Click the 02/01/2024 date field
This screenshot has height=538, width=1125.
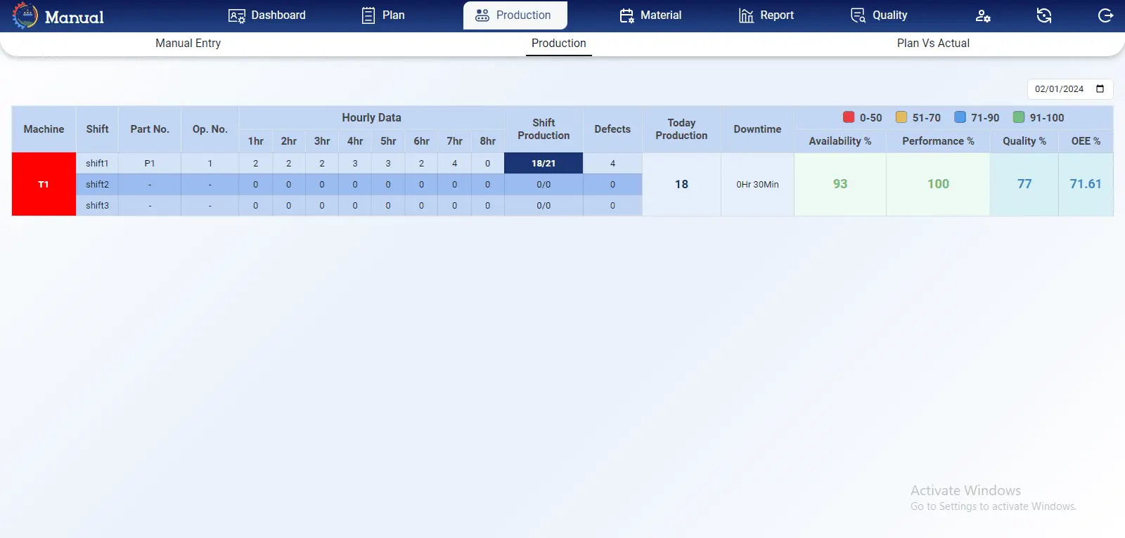click(1070, 89)
